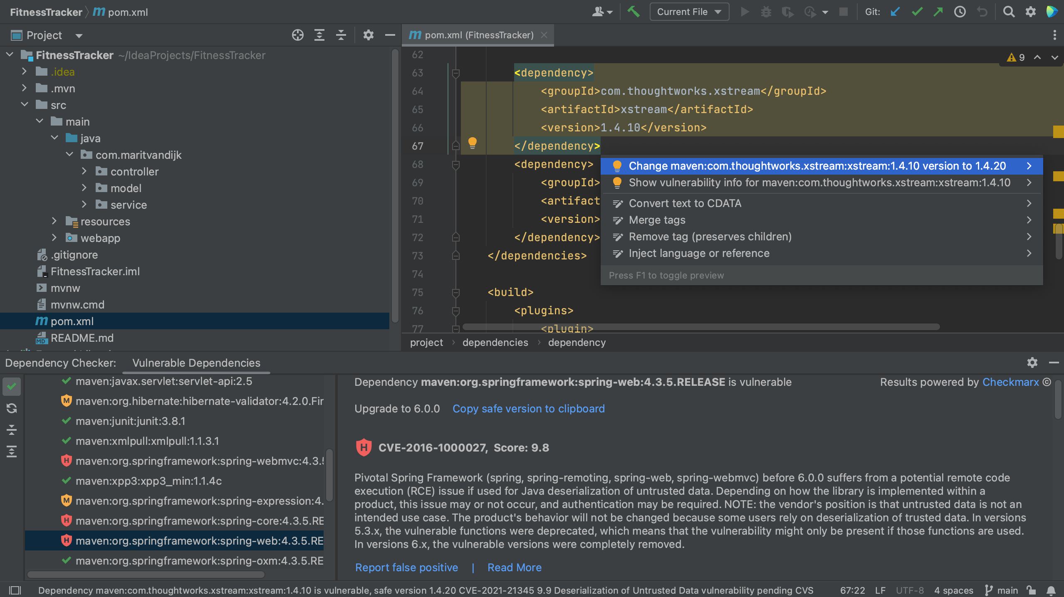Enable severity filter checkmark in Dependency Checker sidebar
Viewport: 1064px width, 597px height.
11,387
